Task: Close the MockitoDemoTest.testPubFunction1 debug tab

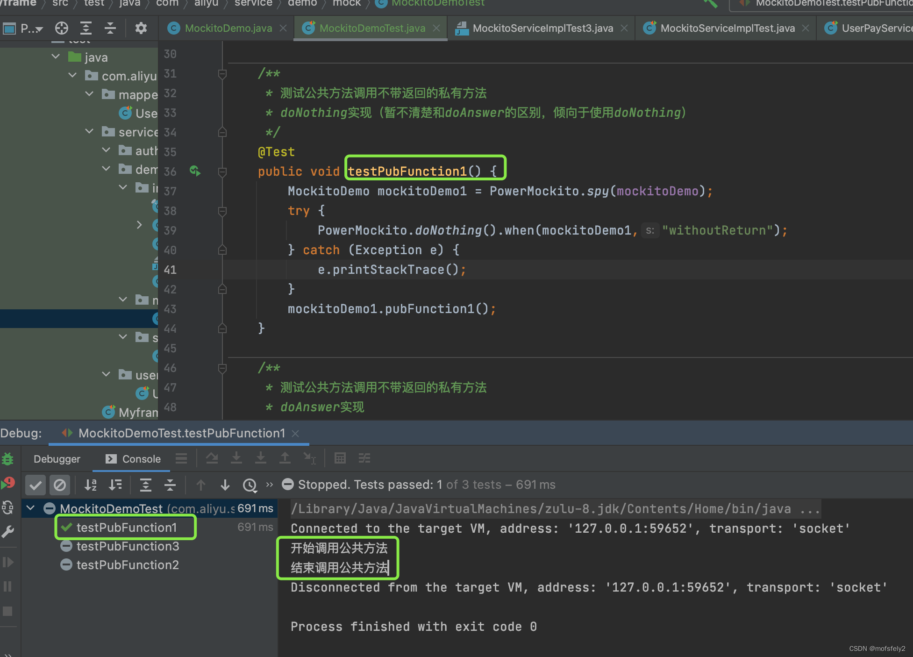Action: click(295, 434)
